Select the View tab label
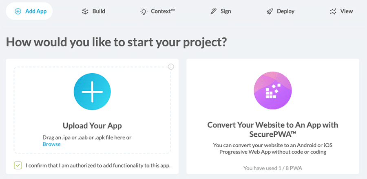Viewport: 367px width, 179px height. pyautogui.click(x=347, y=11)
